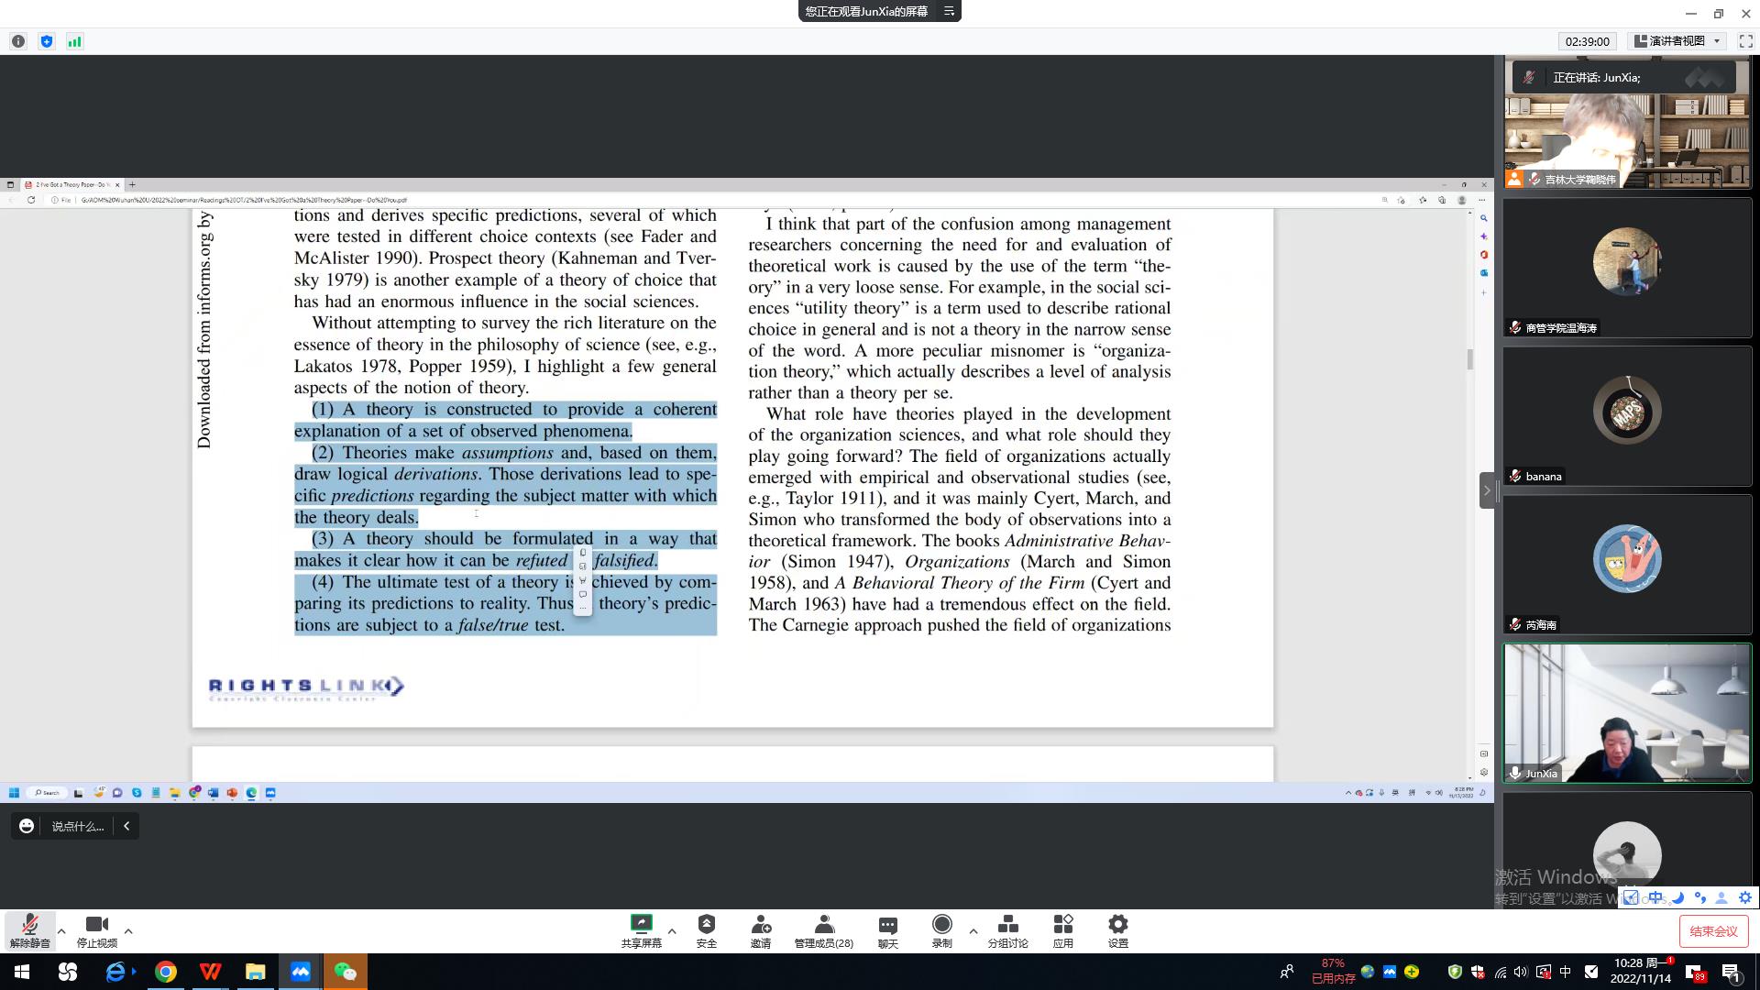Open Chrome from Windows taskbar
Image resolution: width=1760 pixels, height=990 pixels.
(x=166, y=972)
